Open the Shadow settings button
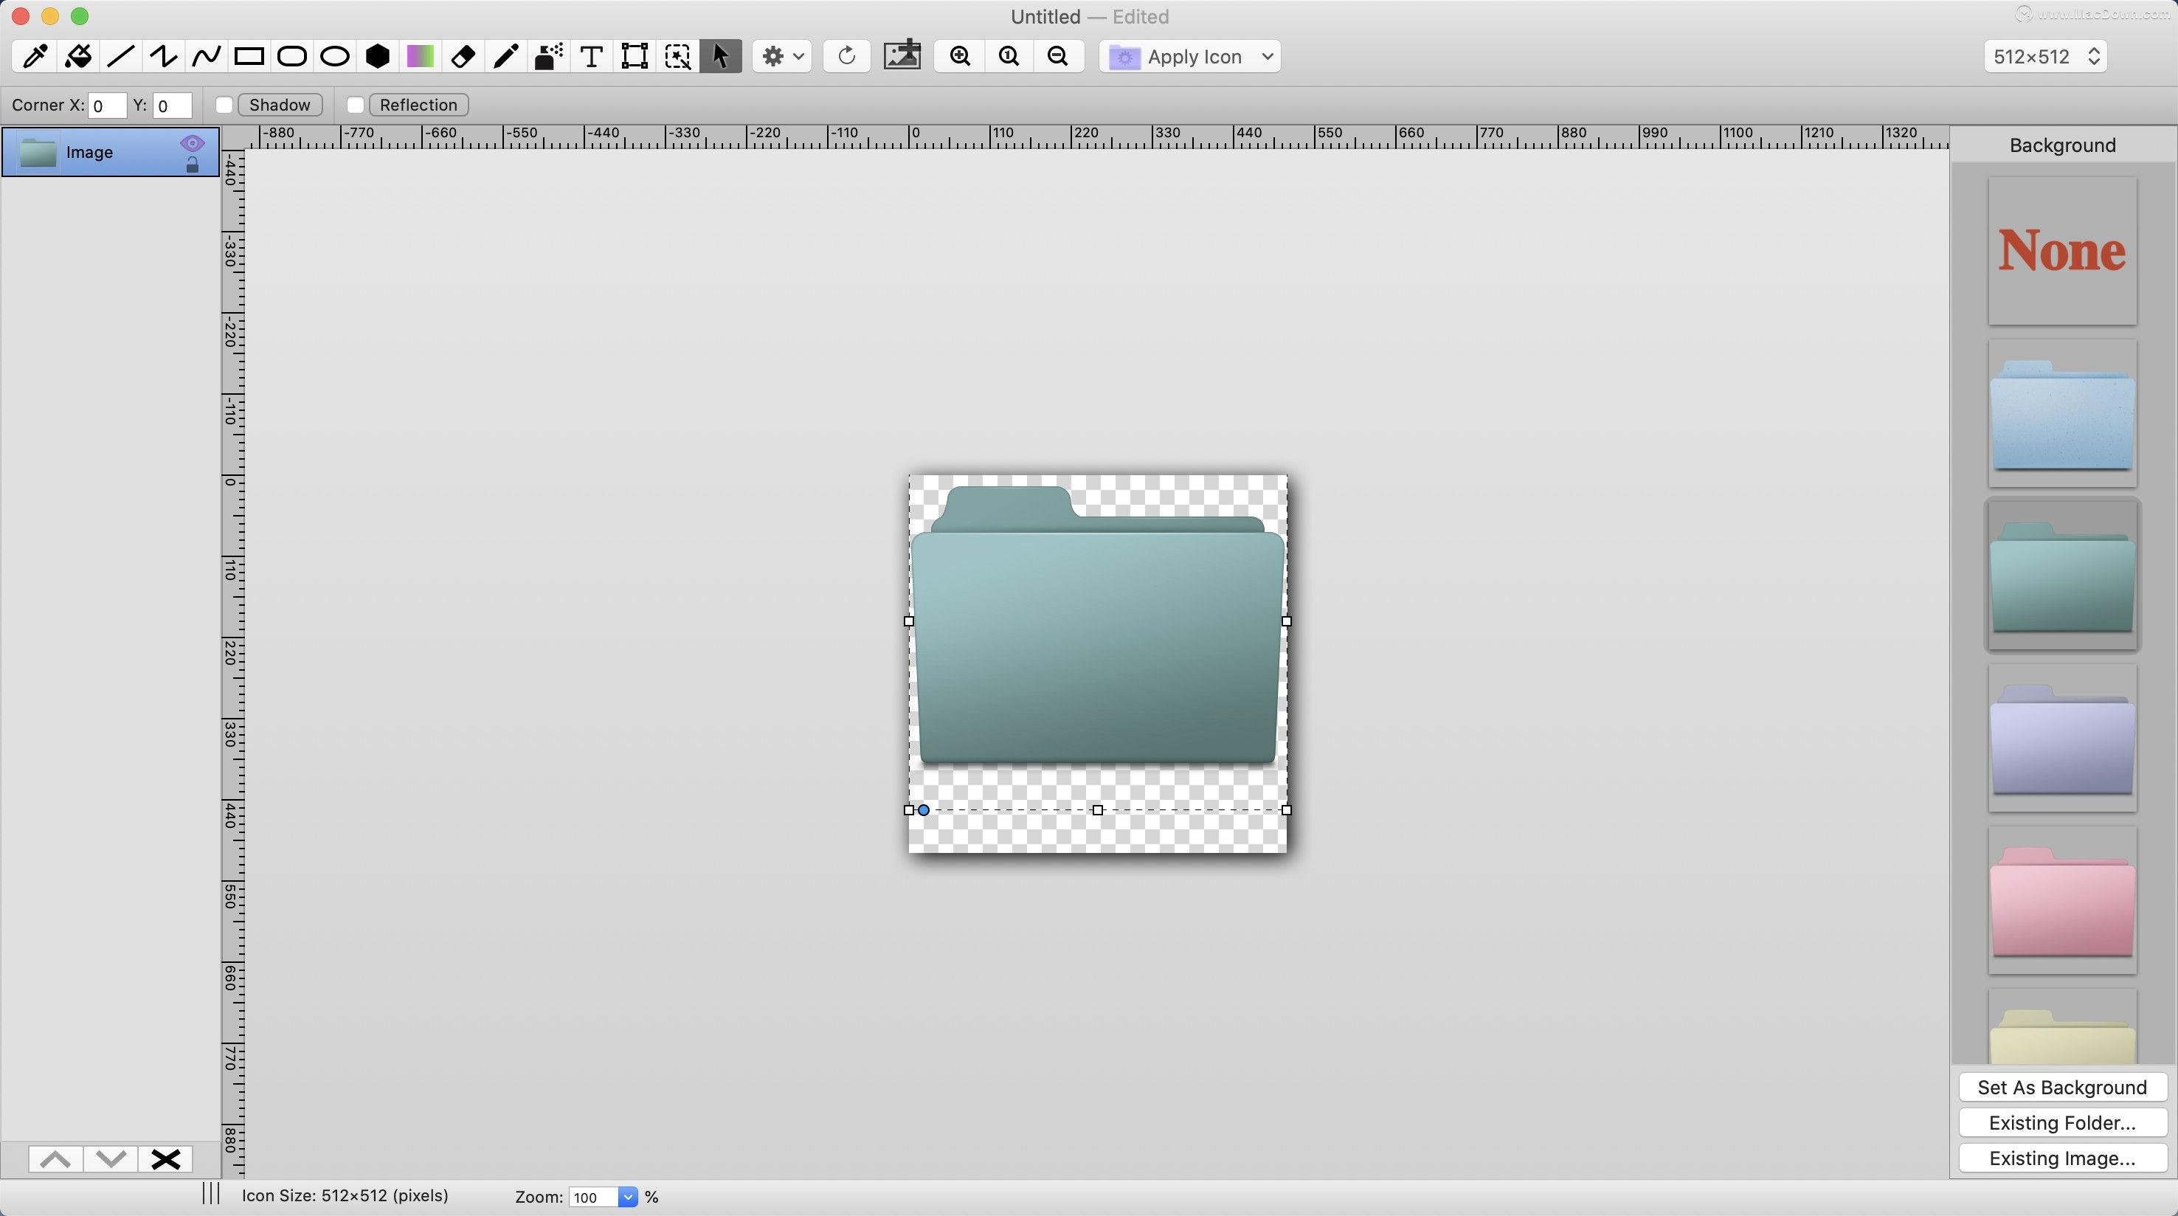 click(280, 105)
